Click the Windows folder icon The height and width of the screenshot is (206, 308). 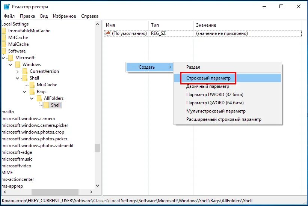pyautogui.click(x=18, y=65)
